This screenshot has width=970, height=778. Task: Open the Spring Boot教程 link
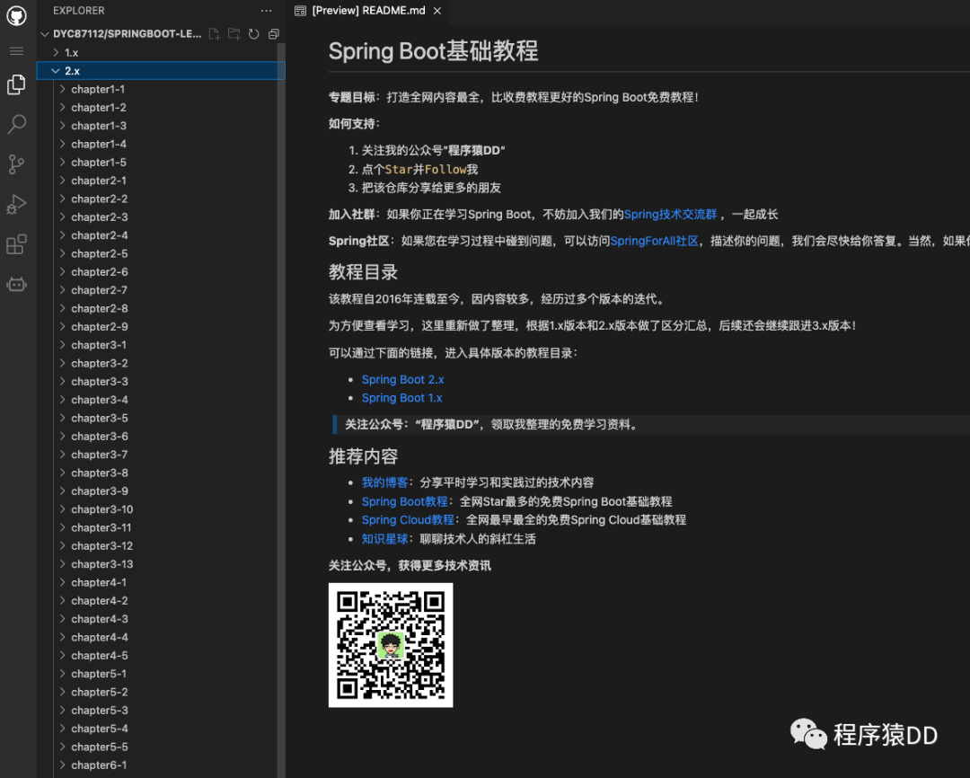pos(404,501)
